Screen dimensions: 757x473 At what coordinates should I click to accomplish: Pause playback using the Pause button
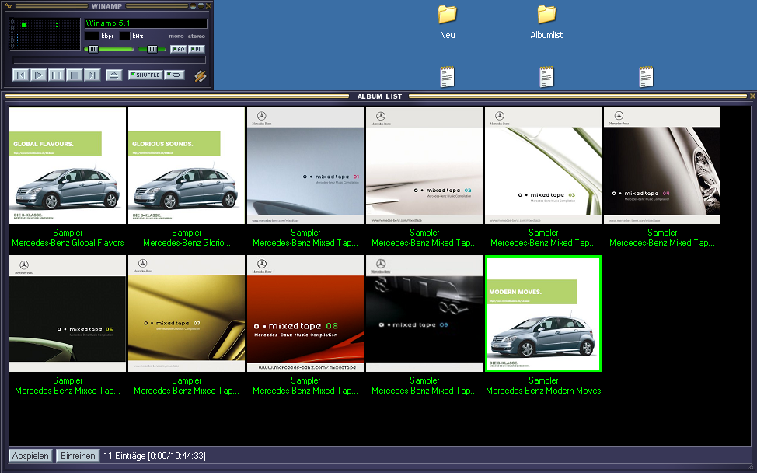(57, 75)
